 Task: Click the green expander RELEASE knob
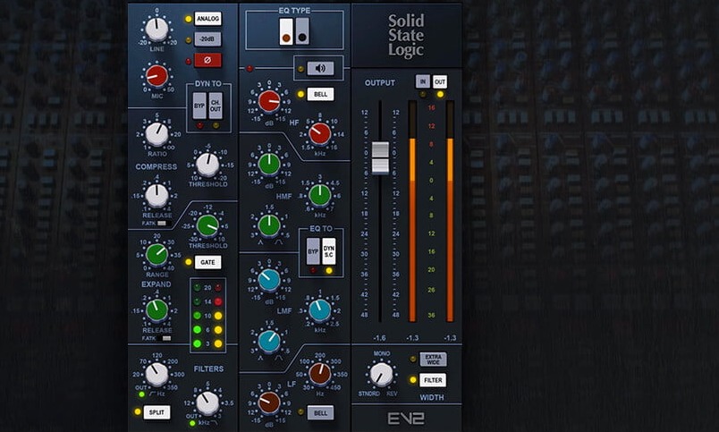pyautogui.click(x=156, y=310)
